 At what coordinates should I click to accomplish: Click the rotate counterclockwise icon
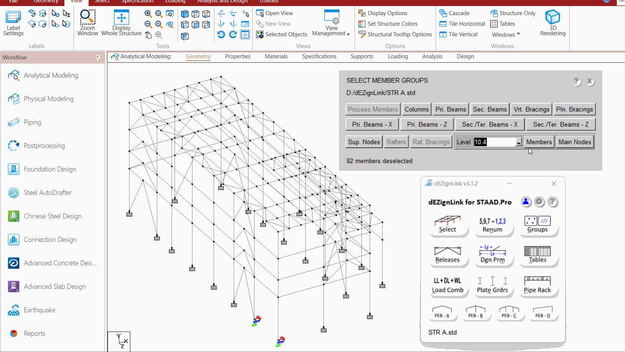(221, 35)
